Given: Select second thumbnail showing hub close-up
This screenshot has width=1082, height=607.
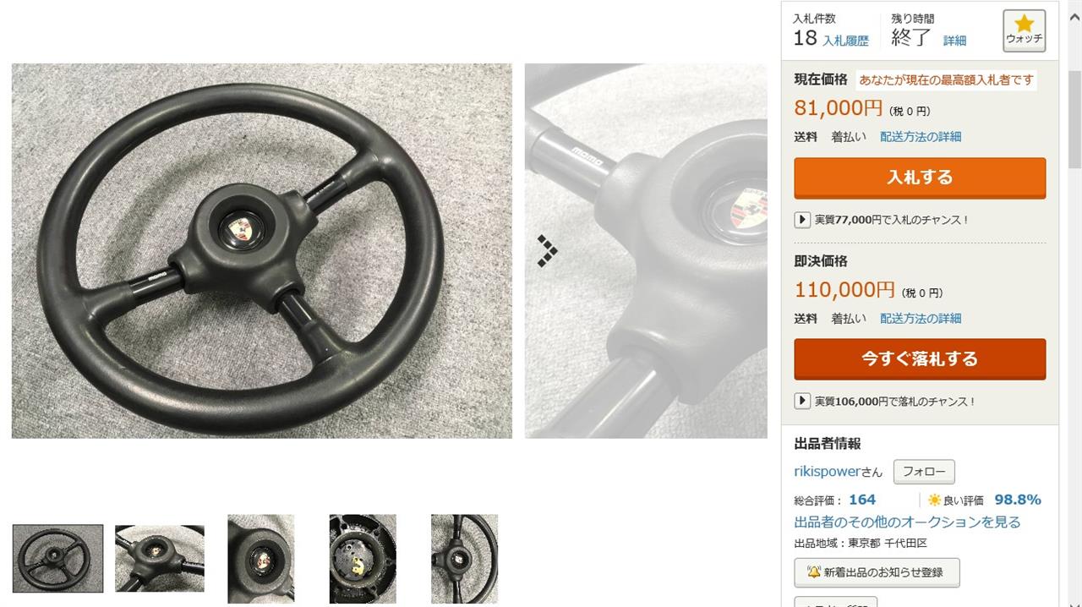Looking at the screenshot, I should tap(160, 558).
